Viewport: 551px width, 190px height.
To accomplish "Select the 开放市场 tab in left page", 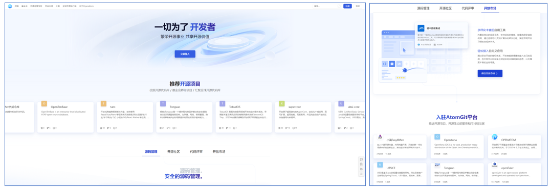I will 218,152.
